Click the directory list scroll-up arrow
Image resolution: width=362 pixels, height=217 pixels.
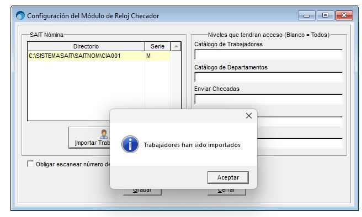[x=176, y=46]
